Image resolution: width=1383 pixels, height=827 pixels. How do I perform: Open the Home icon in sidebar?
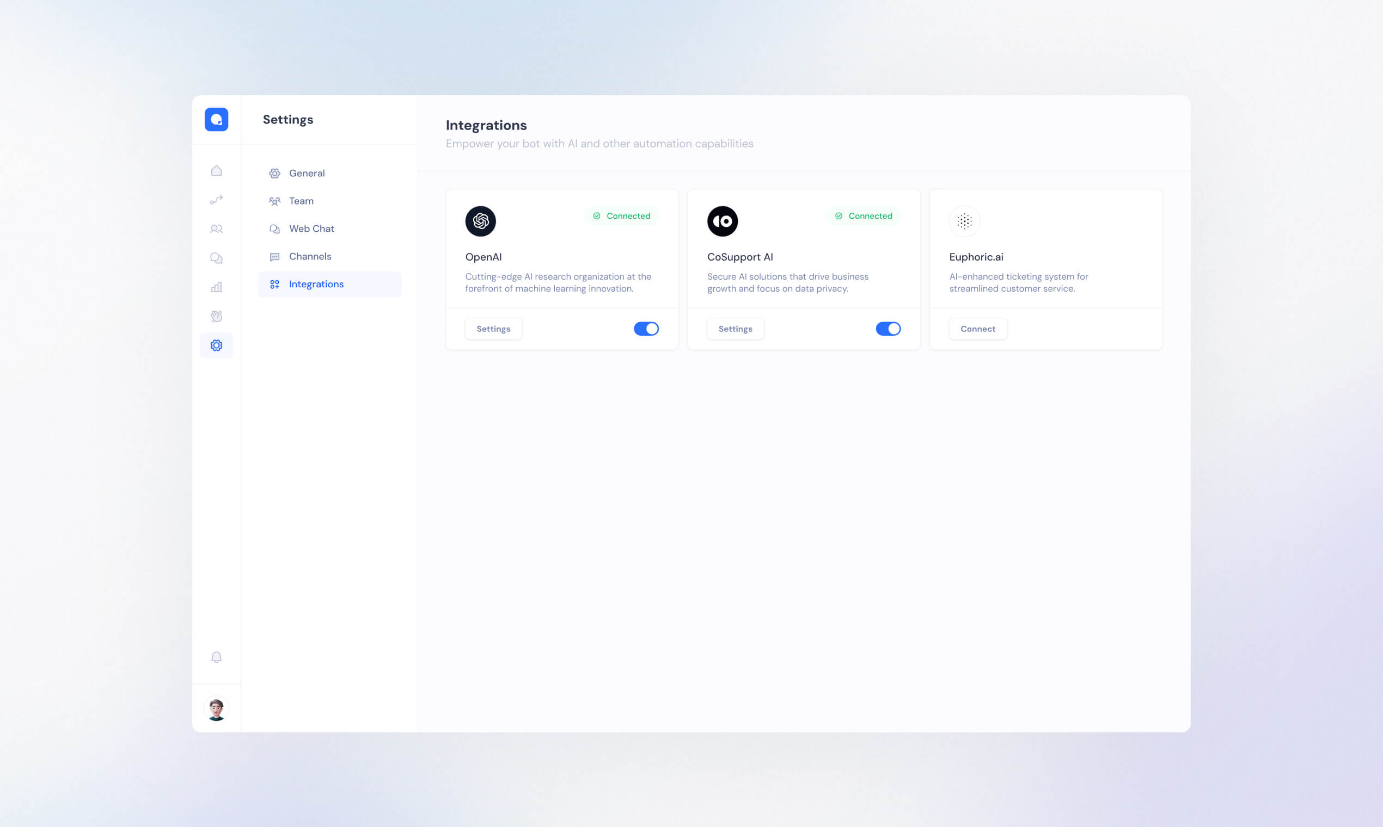click(x=216, y=170)
